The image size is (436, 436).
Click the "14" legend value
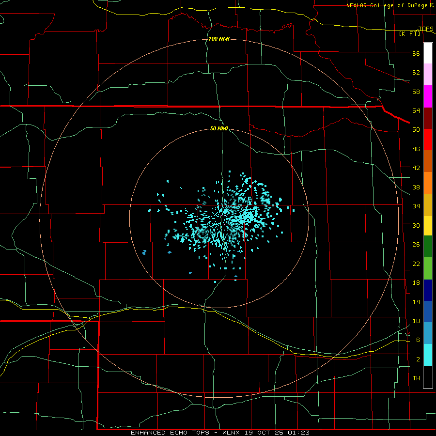click(416, 302)
